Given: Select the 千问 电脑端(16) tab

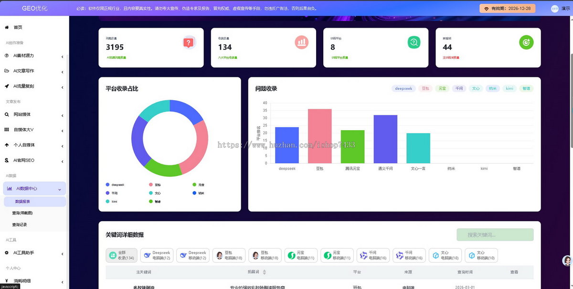Looking at the screenshot, I should (x=373, y=256).
